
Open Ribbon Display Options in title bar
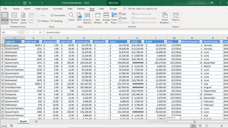(x=212, y=3)
